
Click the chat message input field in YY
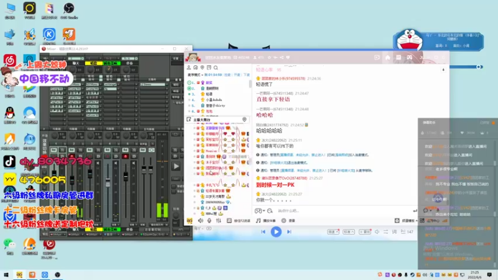[x=343, y=211]
